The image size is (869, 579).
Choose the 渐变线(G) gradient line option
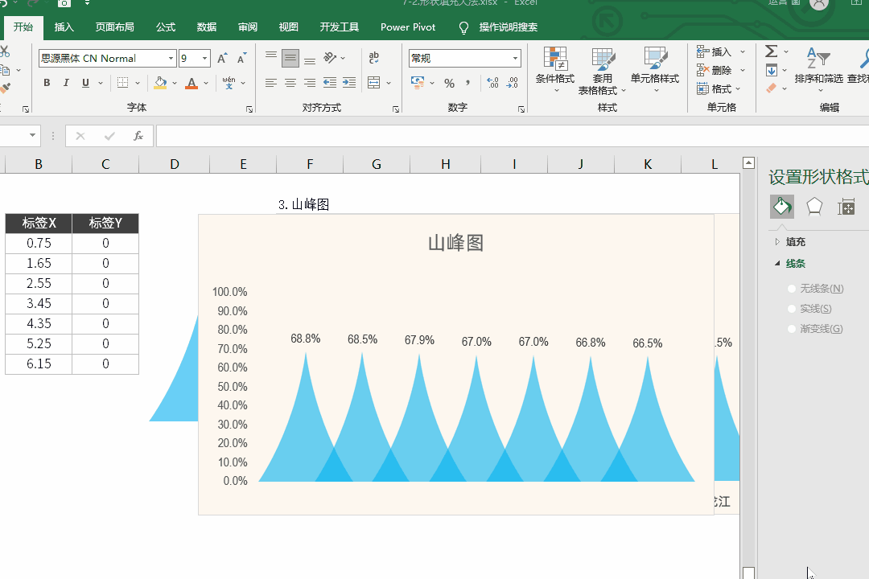[x=793, y=329]
